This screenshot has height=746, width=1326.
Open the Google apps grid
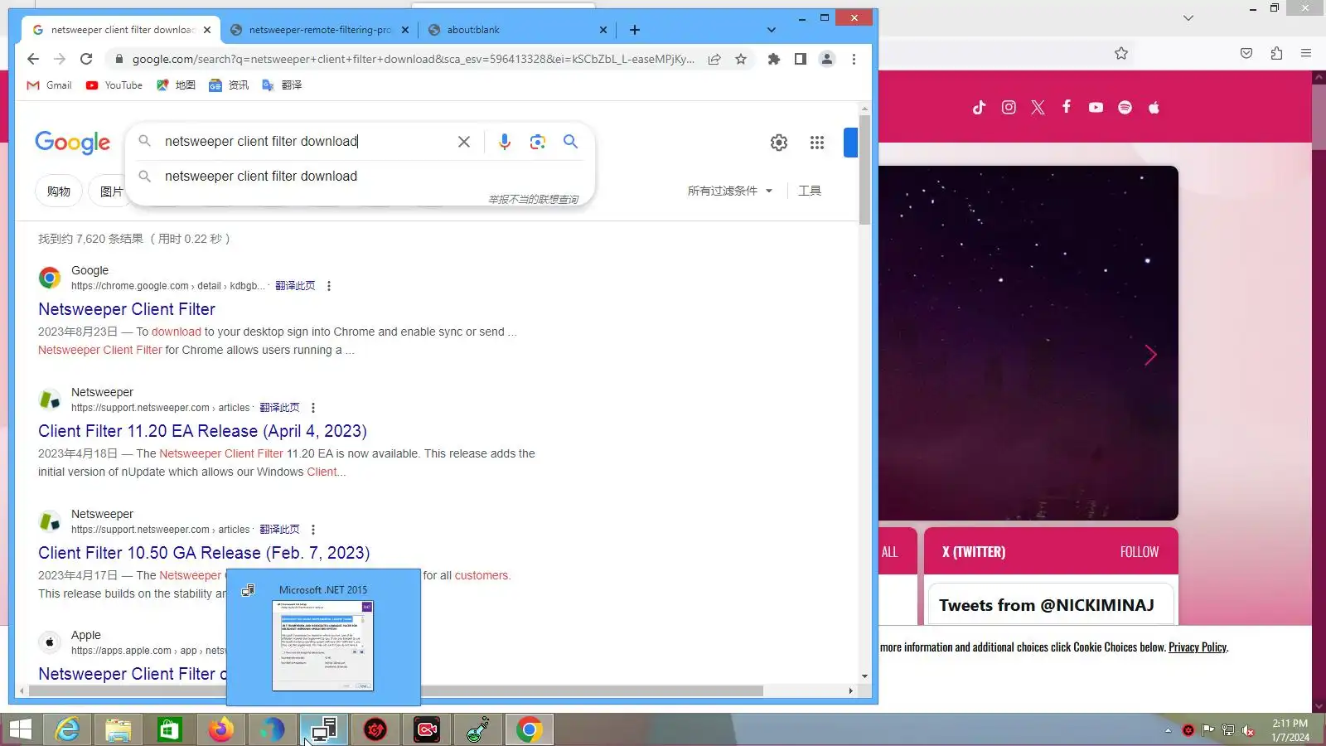pyautogui.click(x=817, y=143)
